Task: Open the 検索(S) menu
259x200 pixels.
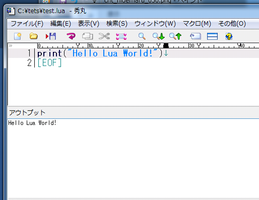Action: point(117,24)
